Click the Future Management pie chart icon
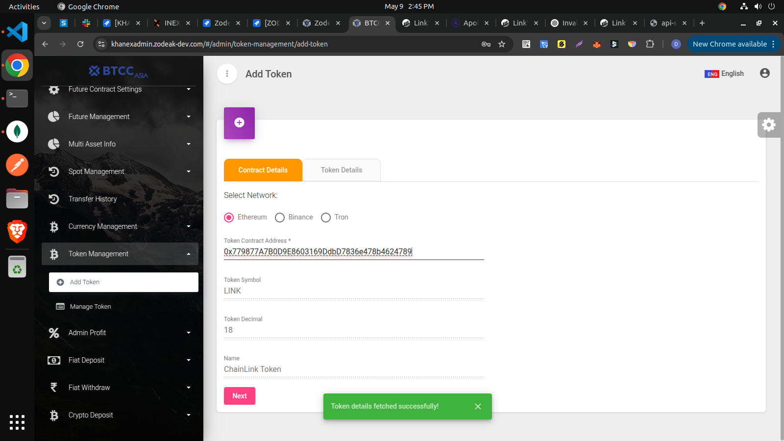Viewport: 784px width, 441px height. tap(54, 117)
